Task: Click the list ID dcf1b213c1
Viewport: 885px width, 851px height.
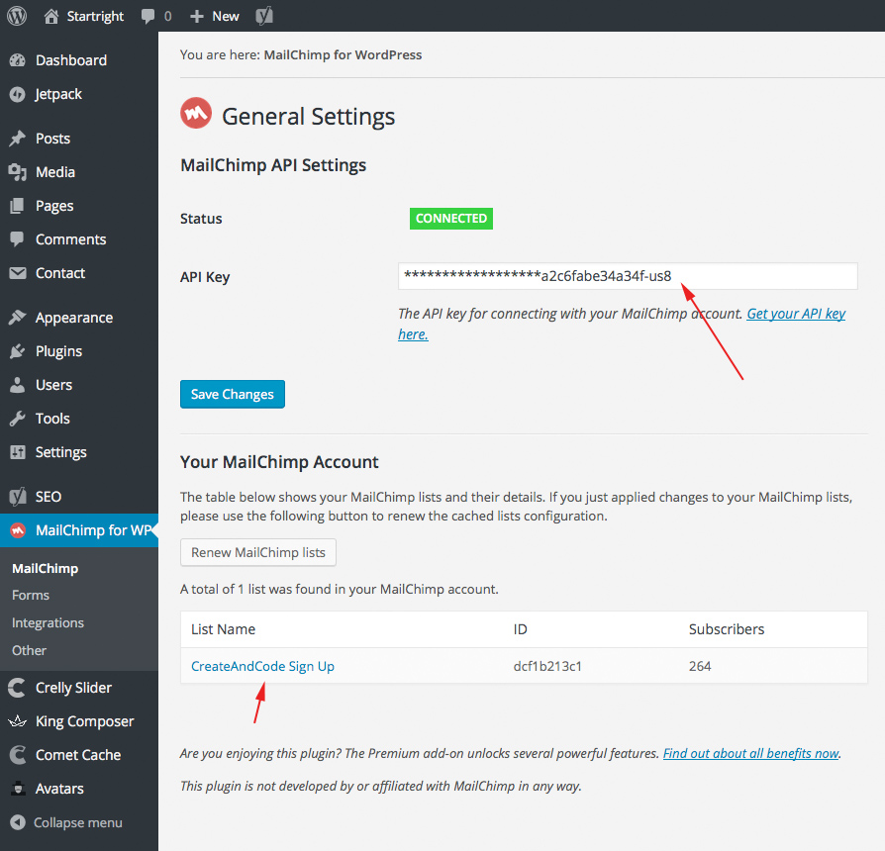Action: tap(547, 667)
